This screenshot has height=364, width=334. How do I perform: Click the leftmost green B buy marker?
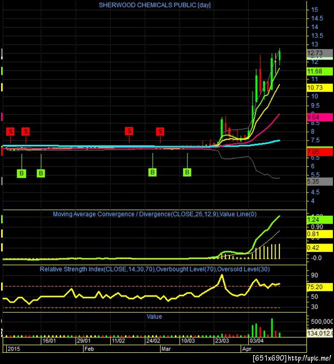pos(22,173)
